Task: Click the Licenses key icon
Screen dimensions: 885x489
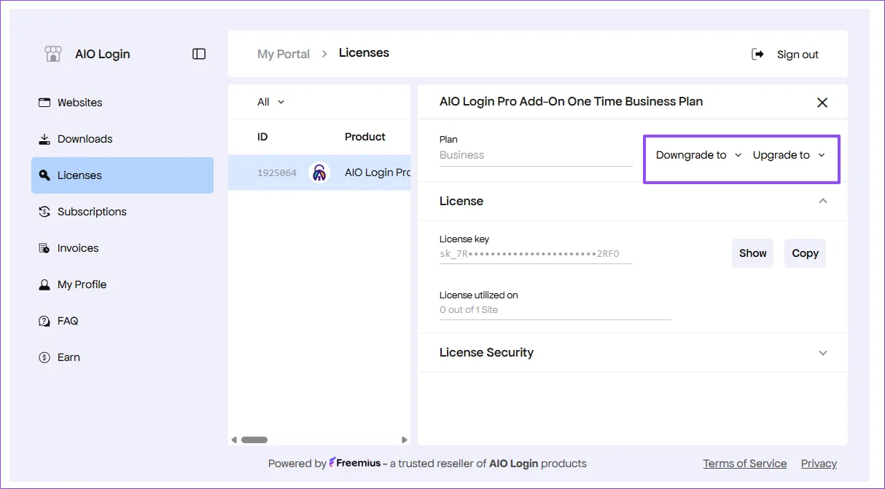Action: click(x=44, y=175)
